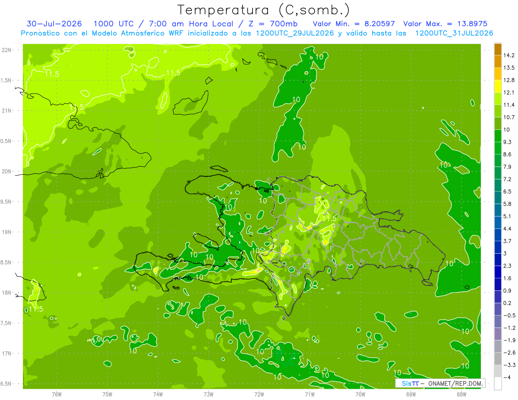518x400 pixels.
Task: Click the light green swatch between 11.4 and 10.7
Action: tap(498, 111)
